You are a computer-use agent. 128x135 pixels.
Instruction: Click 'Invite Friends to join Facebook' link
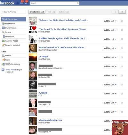pos(14,71)
